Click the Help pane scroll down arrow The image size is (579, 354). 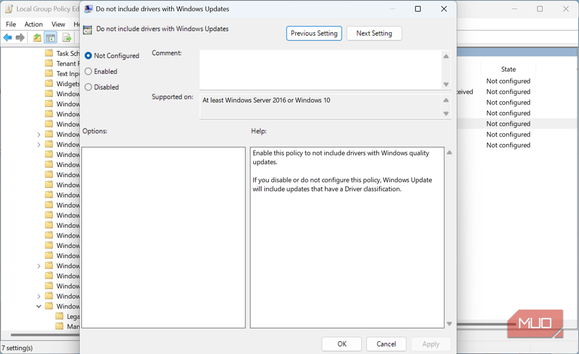(x=449, y=324)
